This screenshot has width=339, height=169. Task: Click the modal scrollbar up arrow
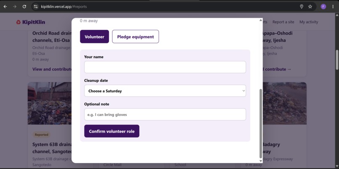coord(260,20)
